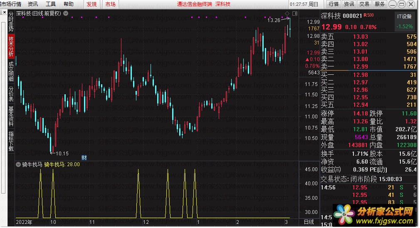The width and height of the screenshot is (420, 228).
Task: Click buy-five price 12.94
Action: (x=360, y=105)
